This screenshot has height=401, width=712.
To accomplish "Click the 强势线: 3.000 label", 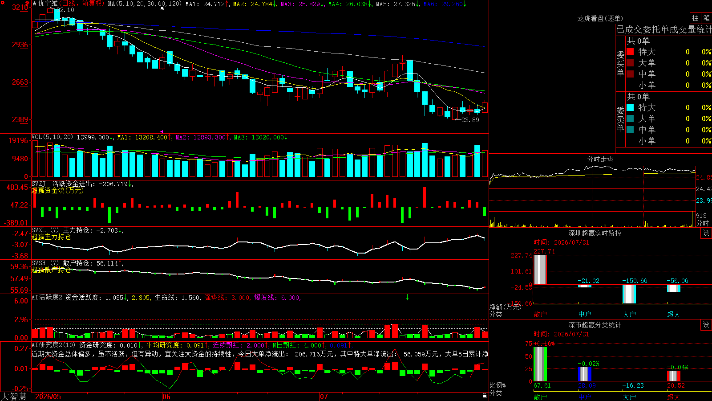I will click(227, 297).
